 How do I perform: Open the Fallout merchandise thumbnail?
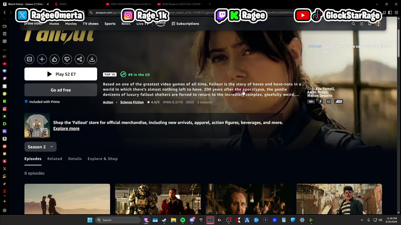(x=37, y=125)
